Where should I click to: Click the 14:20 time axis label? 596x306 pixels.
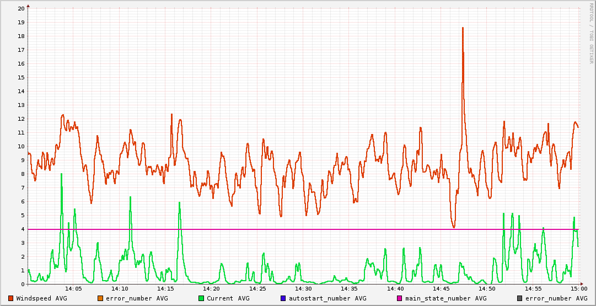(x=212, y=288)
